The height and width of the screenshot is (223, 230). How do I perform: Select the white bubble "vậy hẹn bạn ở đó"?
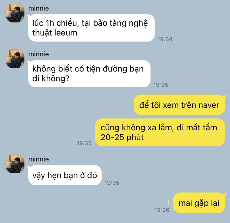[x=65, y=175]
